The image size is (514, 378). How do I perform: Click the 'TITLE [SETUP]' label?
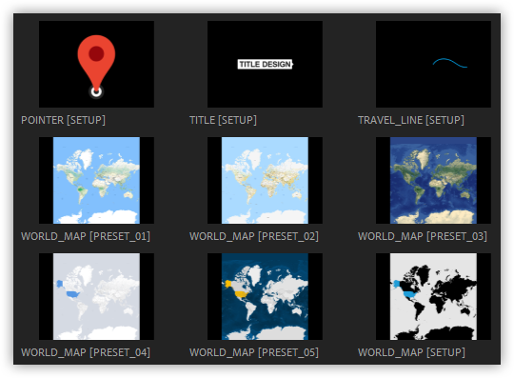click(224, 120)
